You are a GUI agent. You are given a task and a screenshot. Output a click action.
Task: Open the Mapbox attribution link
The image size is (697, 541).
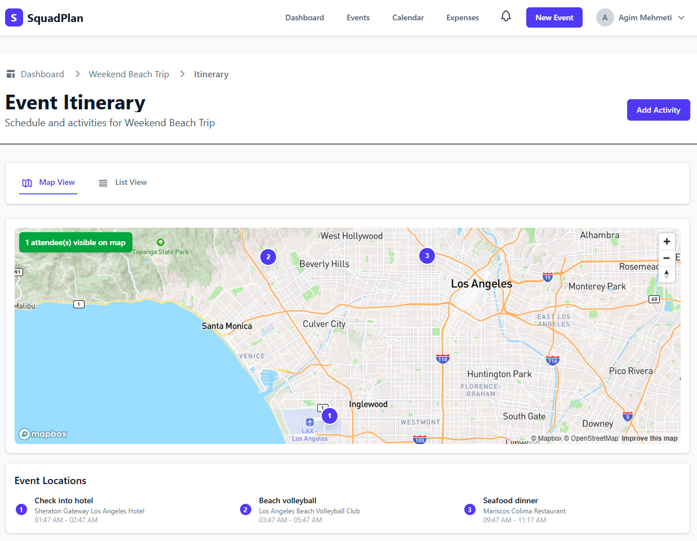(547, 438)
